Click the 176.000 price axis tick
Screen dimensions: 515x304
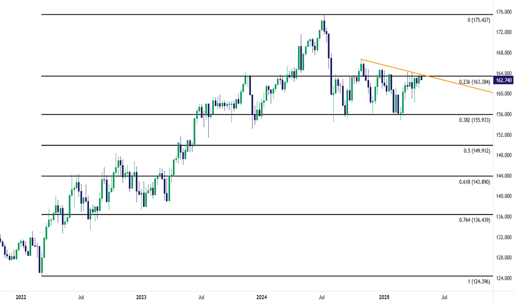coord(504,12)
